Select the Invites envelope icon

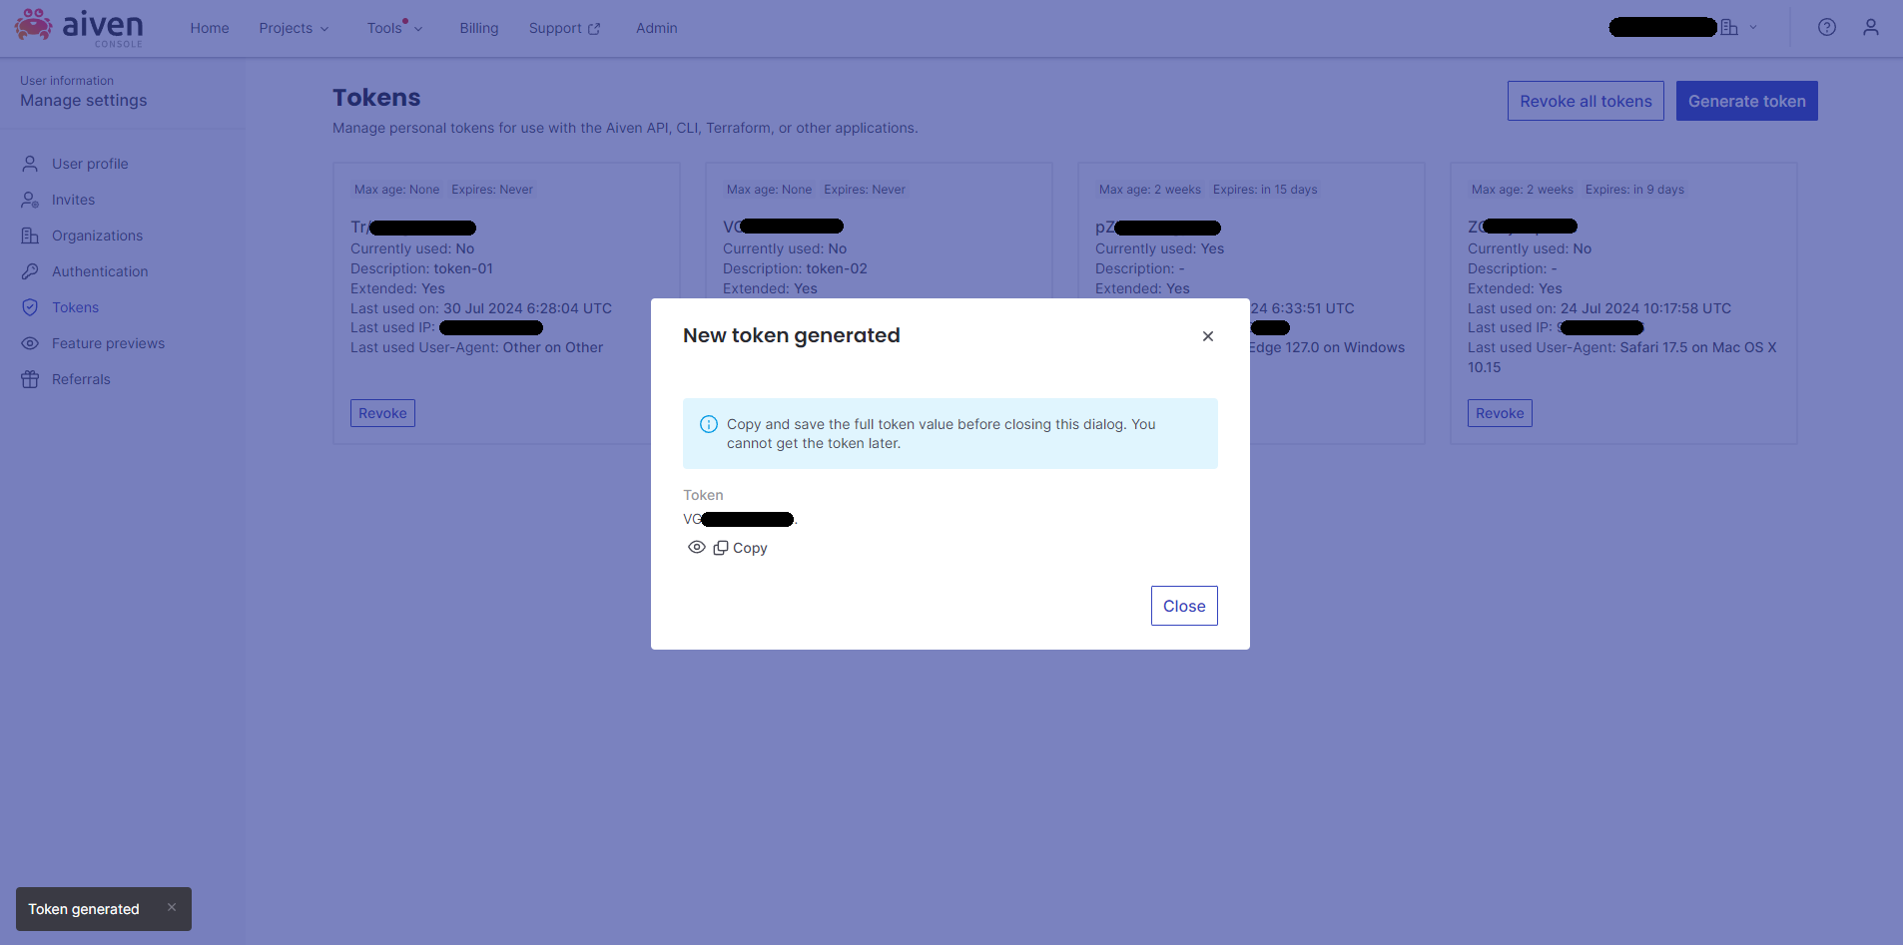[31, 200]
